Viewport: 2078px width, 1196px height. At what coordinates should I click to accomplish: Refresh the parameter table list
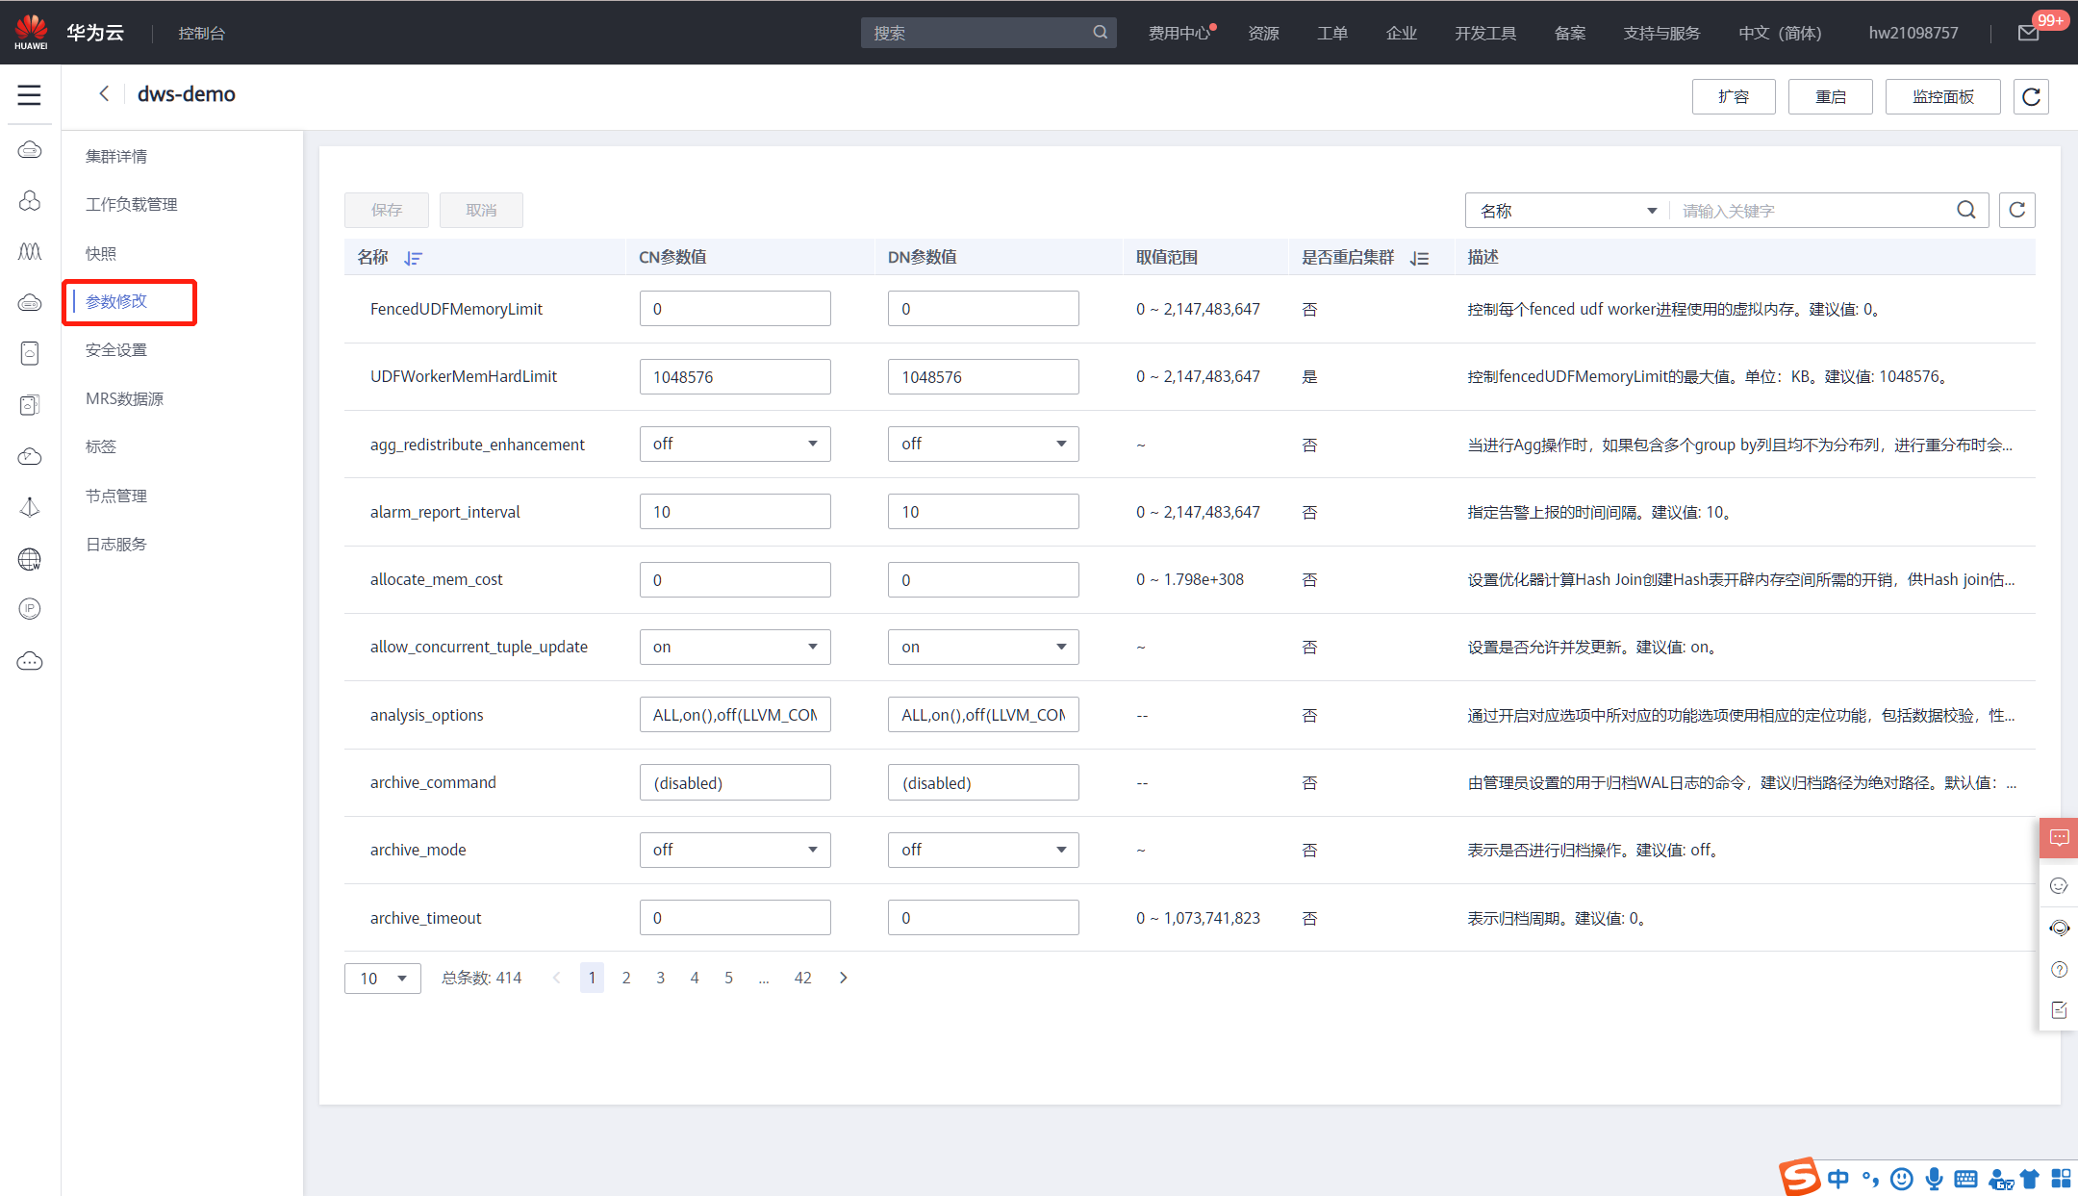pos(2016,211)
